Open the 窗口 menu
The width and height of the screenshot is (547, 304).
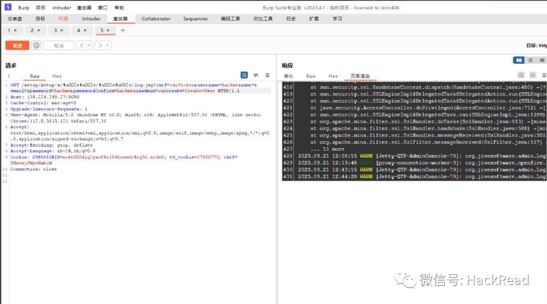pyautogui.click(x=102, y=7)
